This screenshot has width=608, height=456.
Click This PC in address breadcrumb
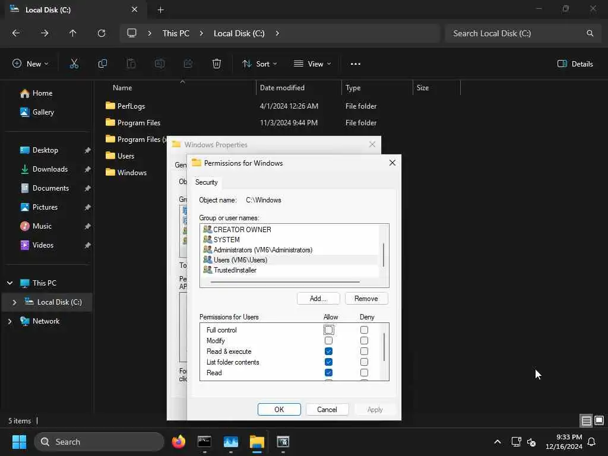(176, 33)
